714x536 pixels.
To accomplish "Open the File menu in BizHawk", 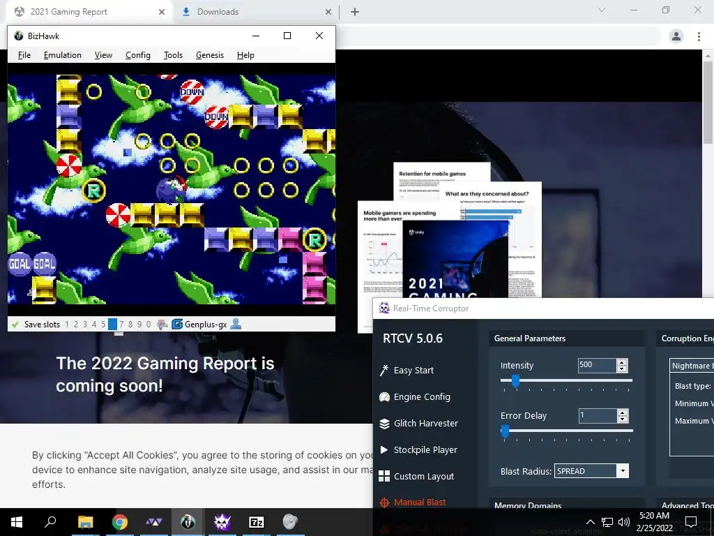I will pyautogui.click(x=24, y=55).
